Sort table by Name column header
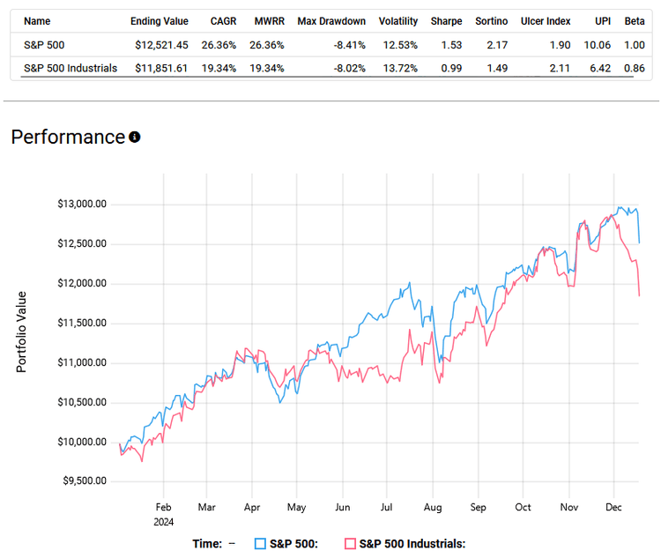Viewport: 661px width, 551px height. 37,21
